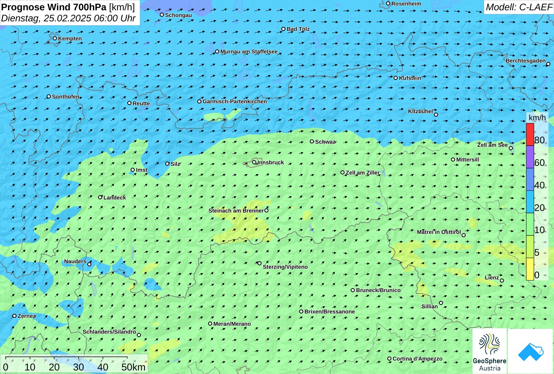Click the Murnau am Staffelsee label
Screen dimensions: 554x374
(x=249, y=51)
